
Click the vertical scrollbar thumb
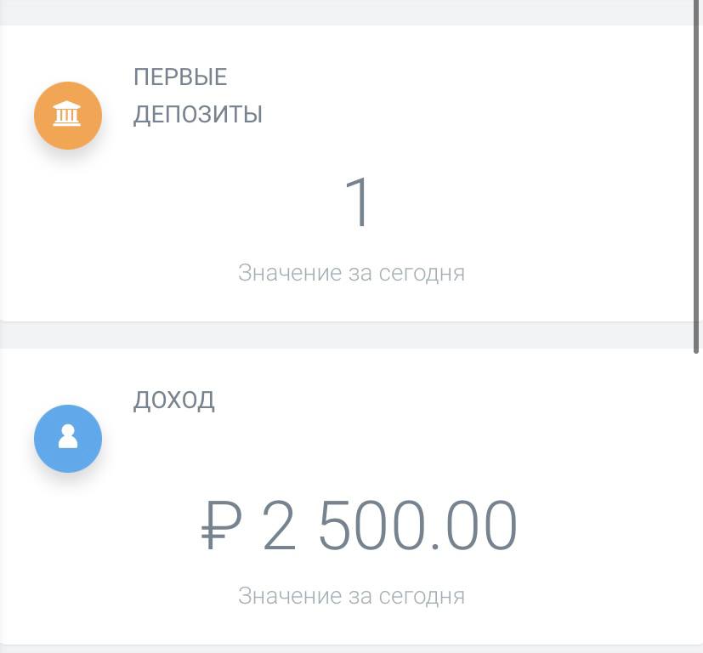[697, 170]
